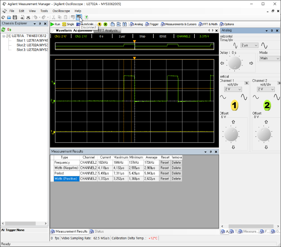Open FFT & Math panel
Screen dimensions: 281x247
coord(208,24)
